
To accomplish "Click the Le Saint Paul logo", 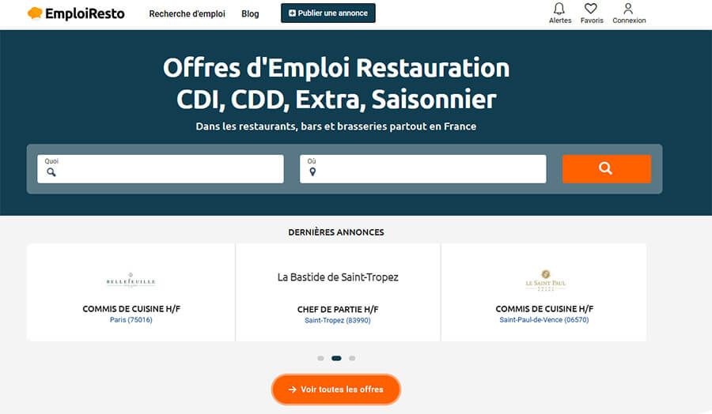I will click(545, 280).
